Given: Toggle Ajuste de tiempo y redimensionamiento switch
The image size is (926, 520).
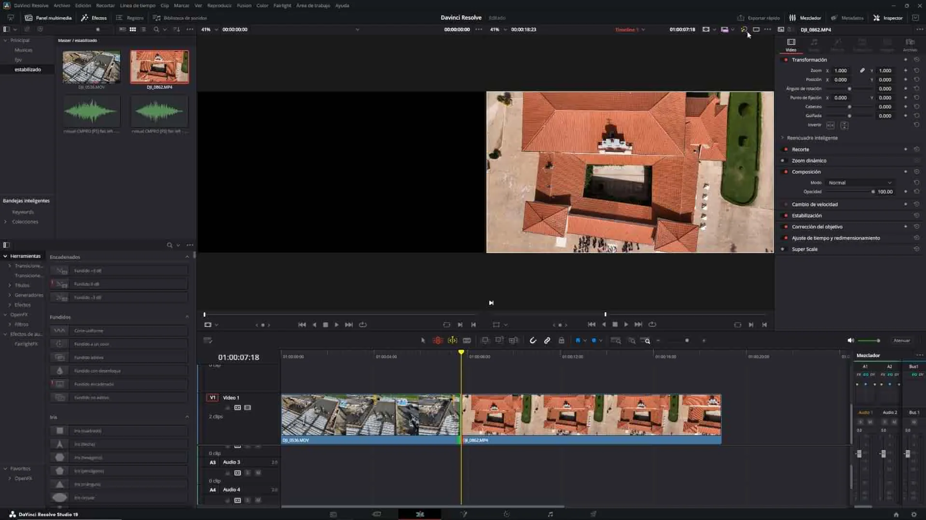Looking at the screenshot, I should tap(785, 238).
